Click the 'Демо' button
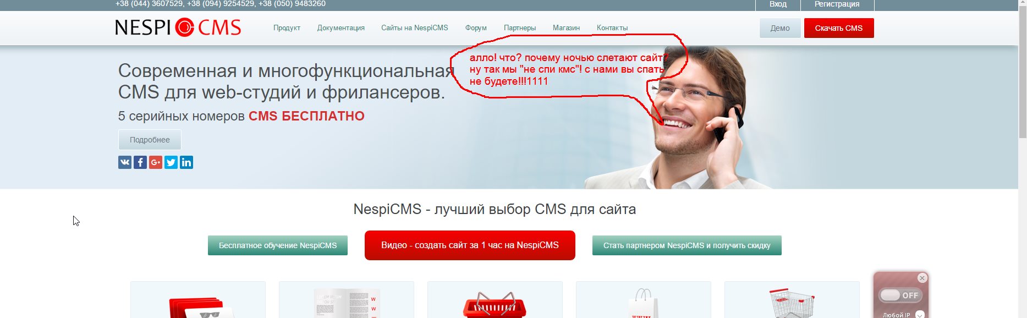1027x318 pixels. pyautogui.click(x=780, y=28)
